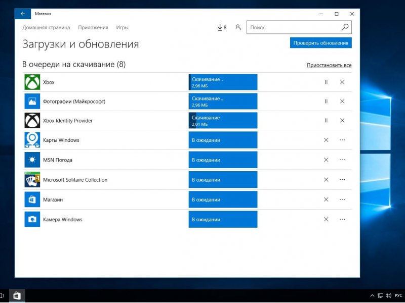
Task: Pause the Фотографии download
Action: [326, 102]
